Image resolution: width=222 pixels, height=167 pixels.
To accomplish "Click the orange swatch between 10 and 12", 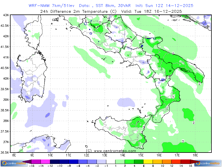I will [x=167, y=161].
